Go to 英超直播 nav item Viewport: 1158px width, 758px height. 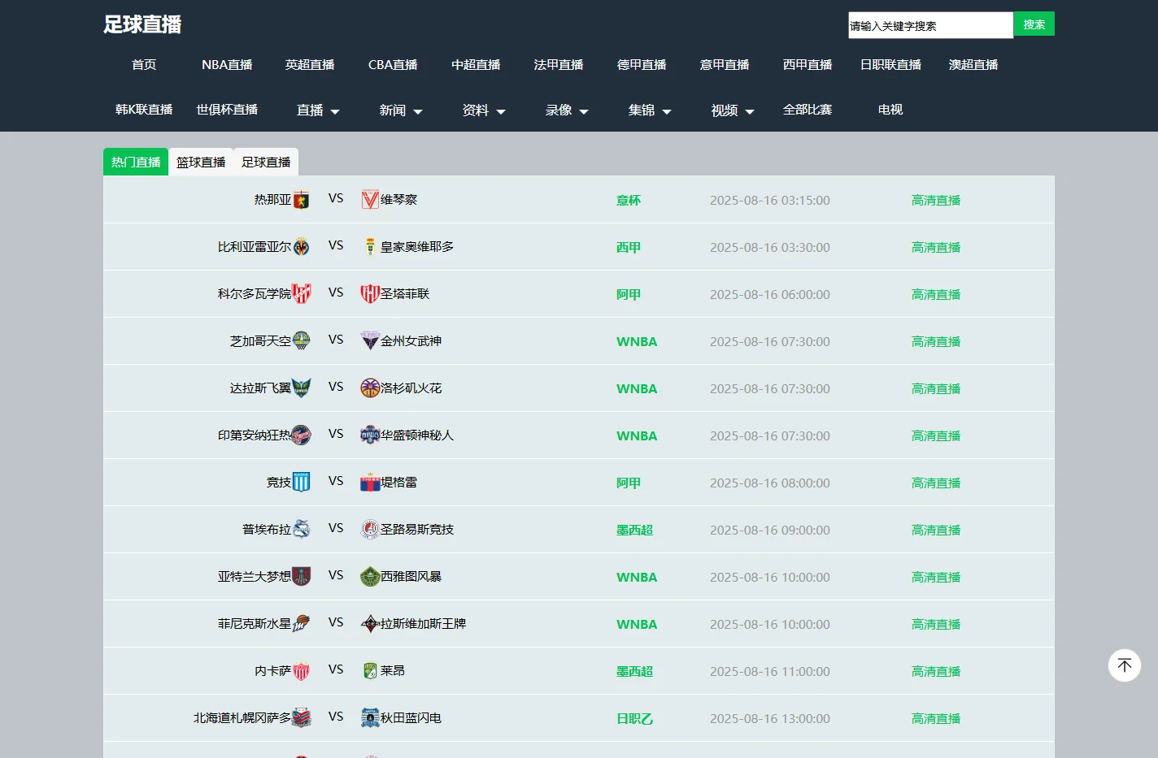point(310,64)
